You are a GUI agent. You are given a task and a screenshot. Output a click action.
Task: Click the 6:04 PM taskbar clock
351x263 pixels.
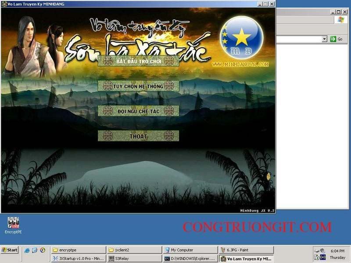tap(337, 251)
